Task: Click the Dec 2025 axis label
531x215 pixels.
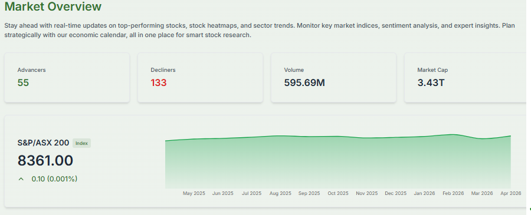Action: pyautogui.click(x=395, y=193)
